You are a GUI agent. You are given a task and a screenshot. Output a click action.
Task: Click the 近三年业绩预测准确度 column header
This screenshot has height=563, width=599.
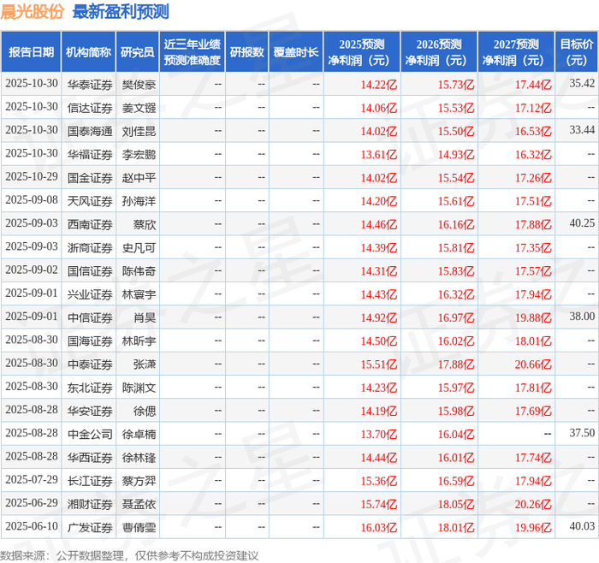coord(193,52)
